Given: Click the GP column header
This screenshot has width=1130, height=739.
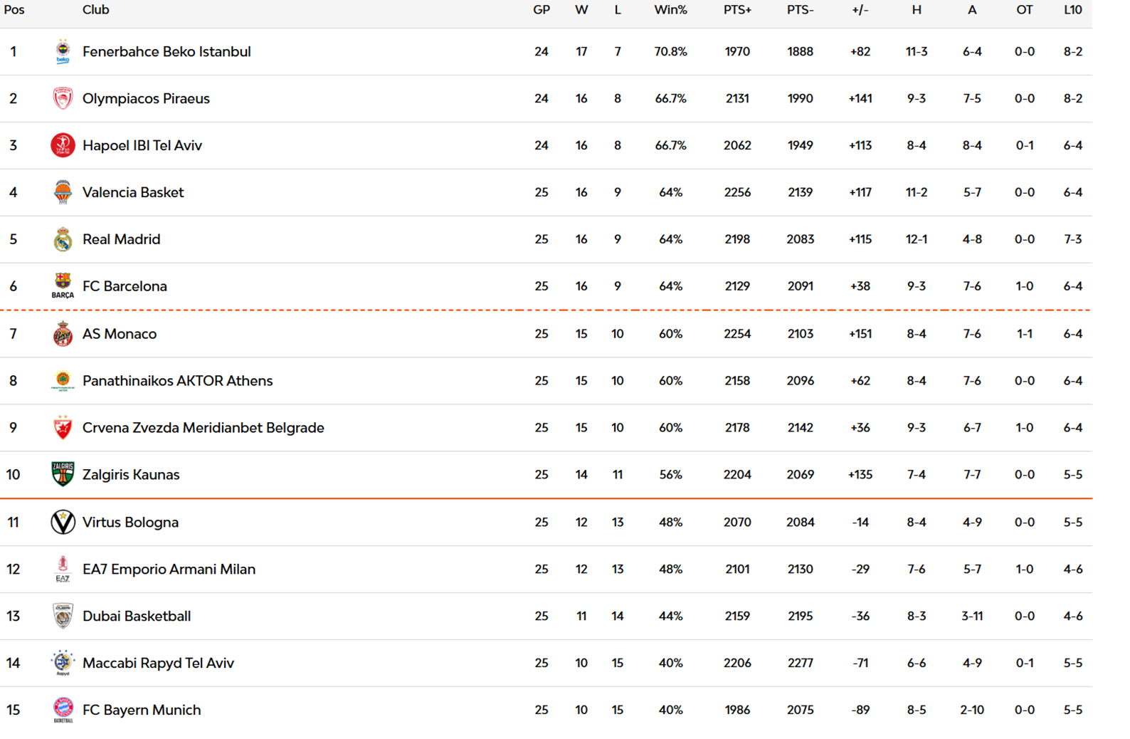Looking at the screenshot, I should pyautogui.click(x=542, y=10).
